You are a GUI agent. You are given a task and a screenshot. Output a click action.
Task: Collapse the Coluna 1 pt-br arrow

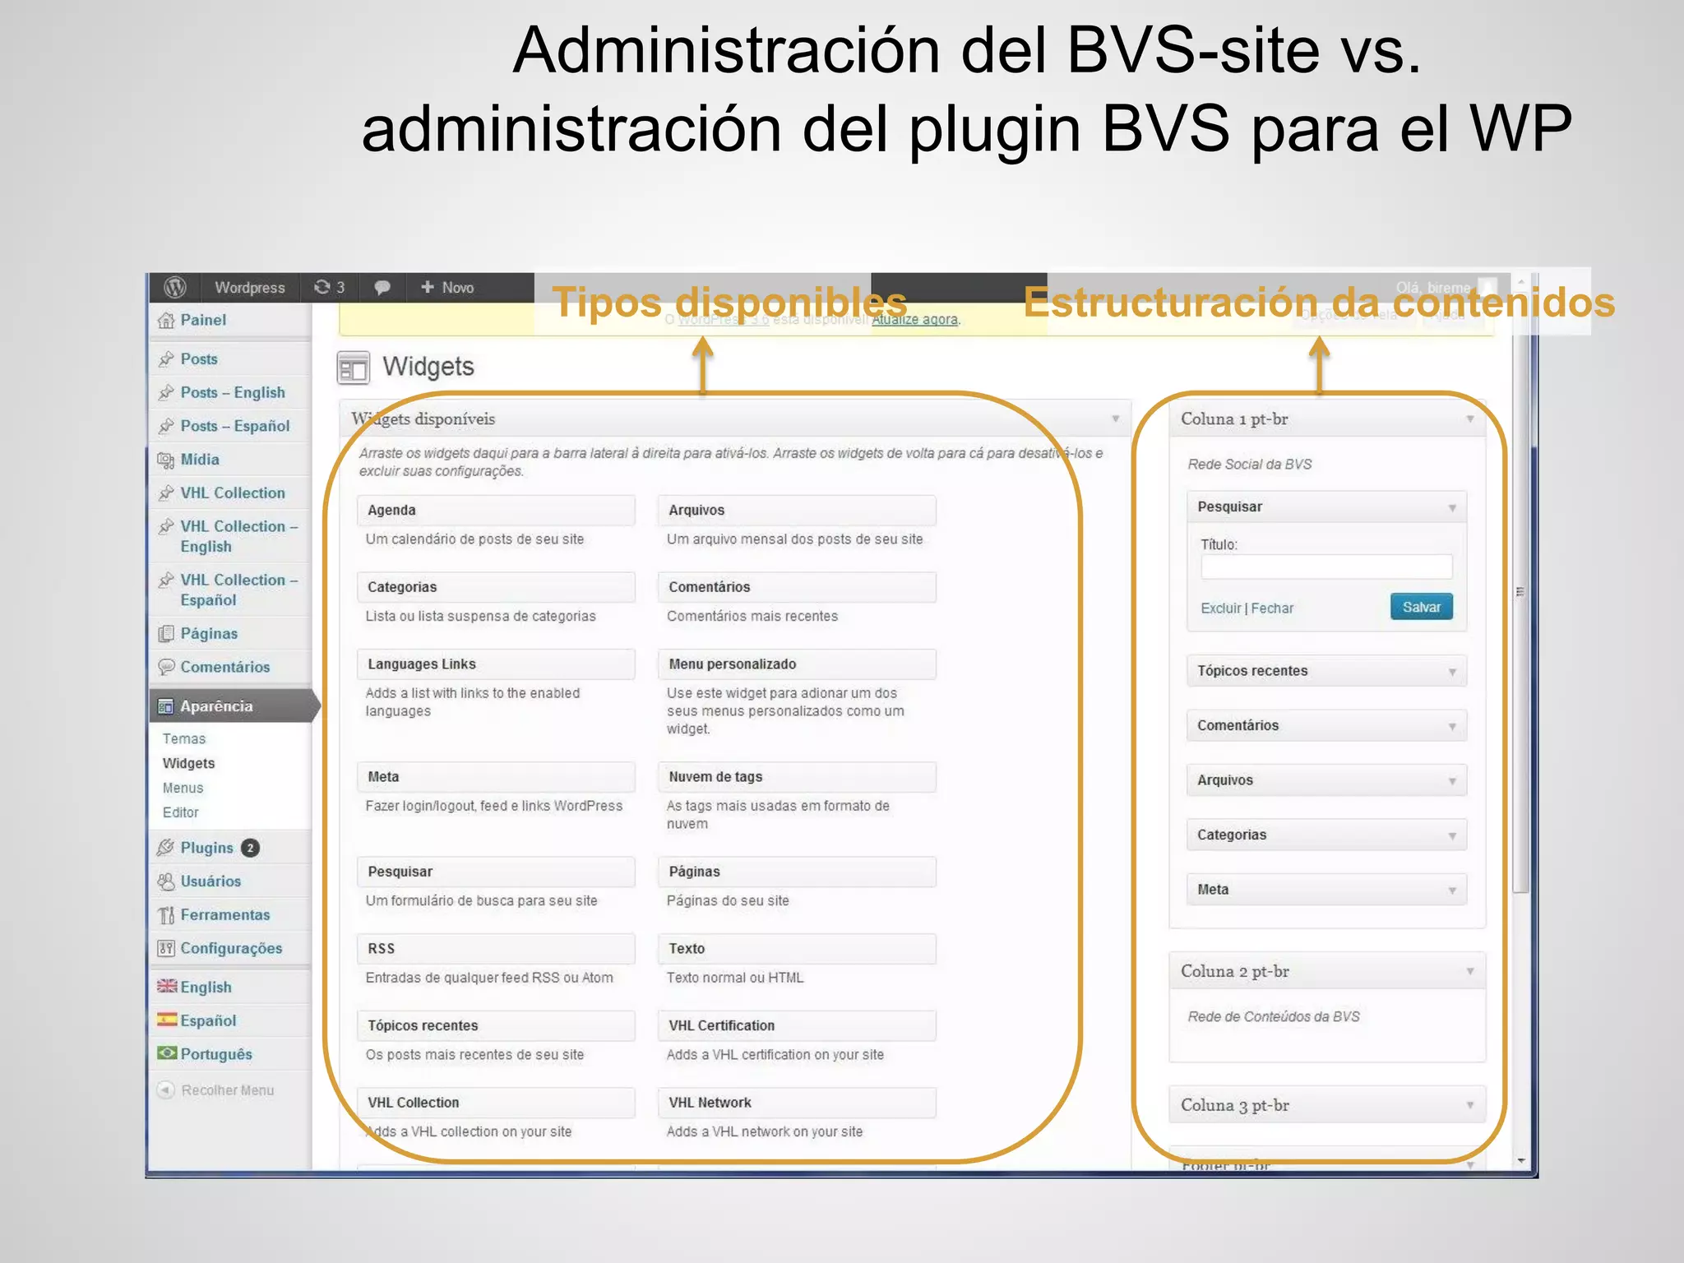click(1470, 419)
